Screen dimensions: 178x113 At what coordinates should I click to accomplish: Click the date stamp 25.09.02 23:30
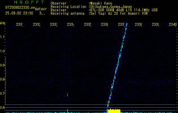pos(19,13)
